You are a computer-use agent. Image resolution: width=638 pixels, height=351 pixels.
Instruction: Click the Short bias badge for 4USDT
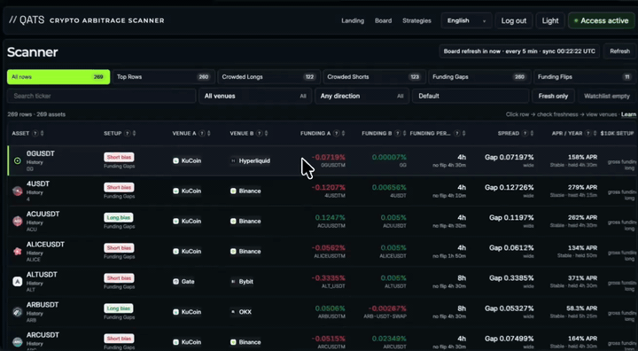coord(119,187)
